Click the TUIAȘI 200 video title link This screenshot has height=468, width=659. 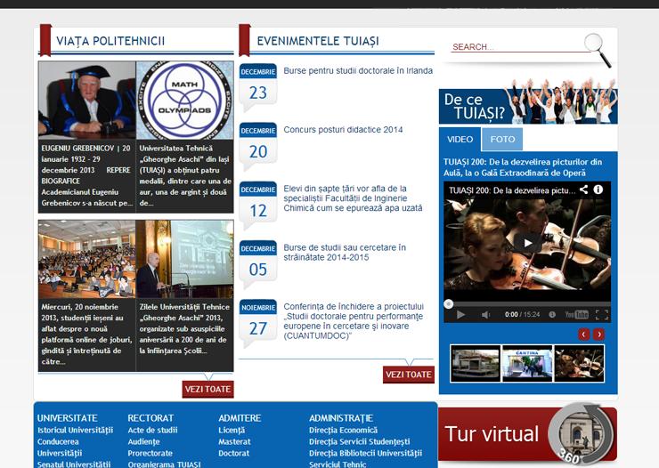click(x=523, y=167)
